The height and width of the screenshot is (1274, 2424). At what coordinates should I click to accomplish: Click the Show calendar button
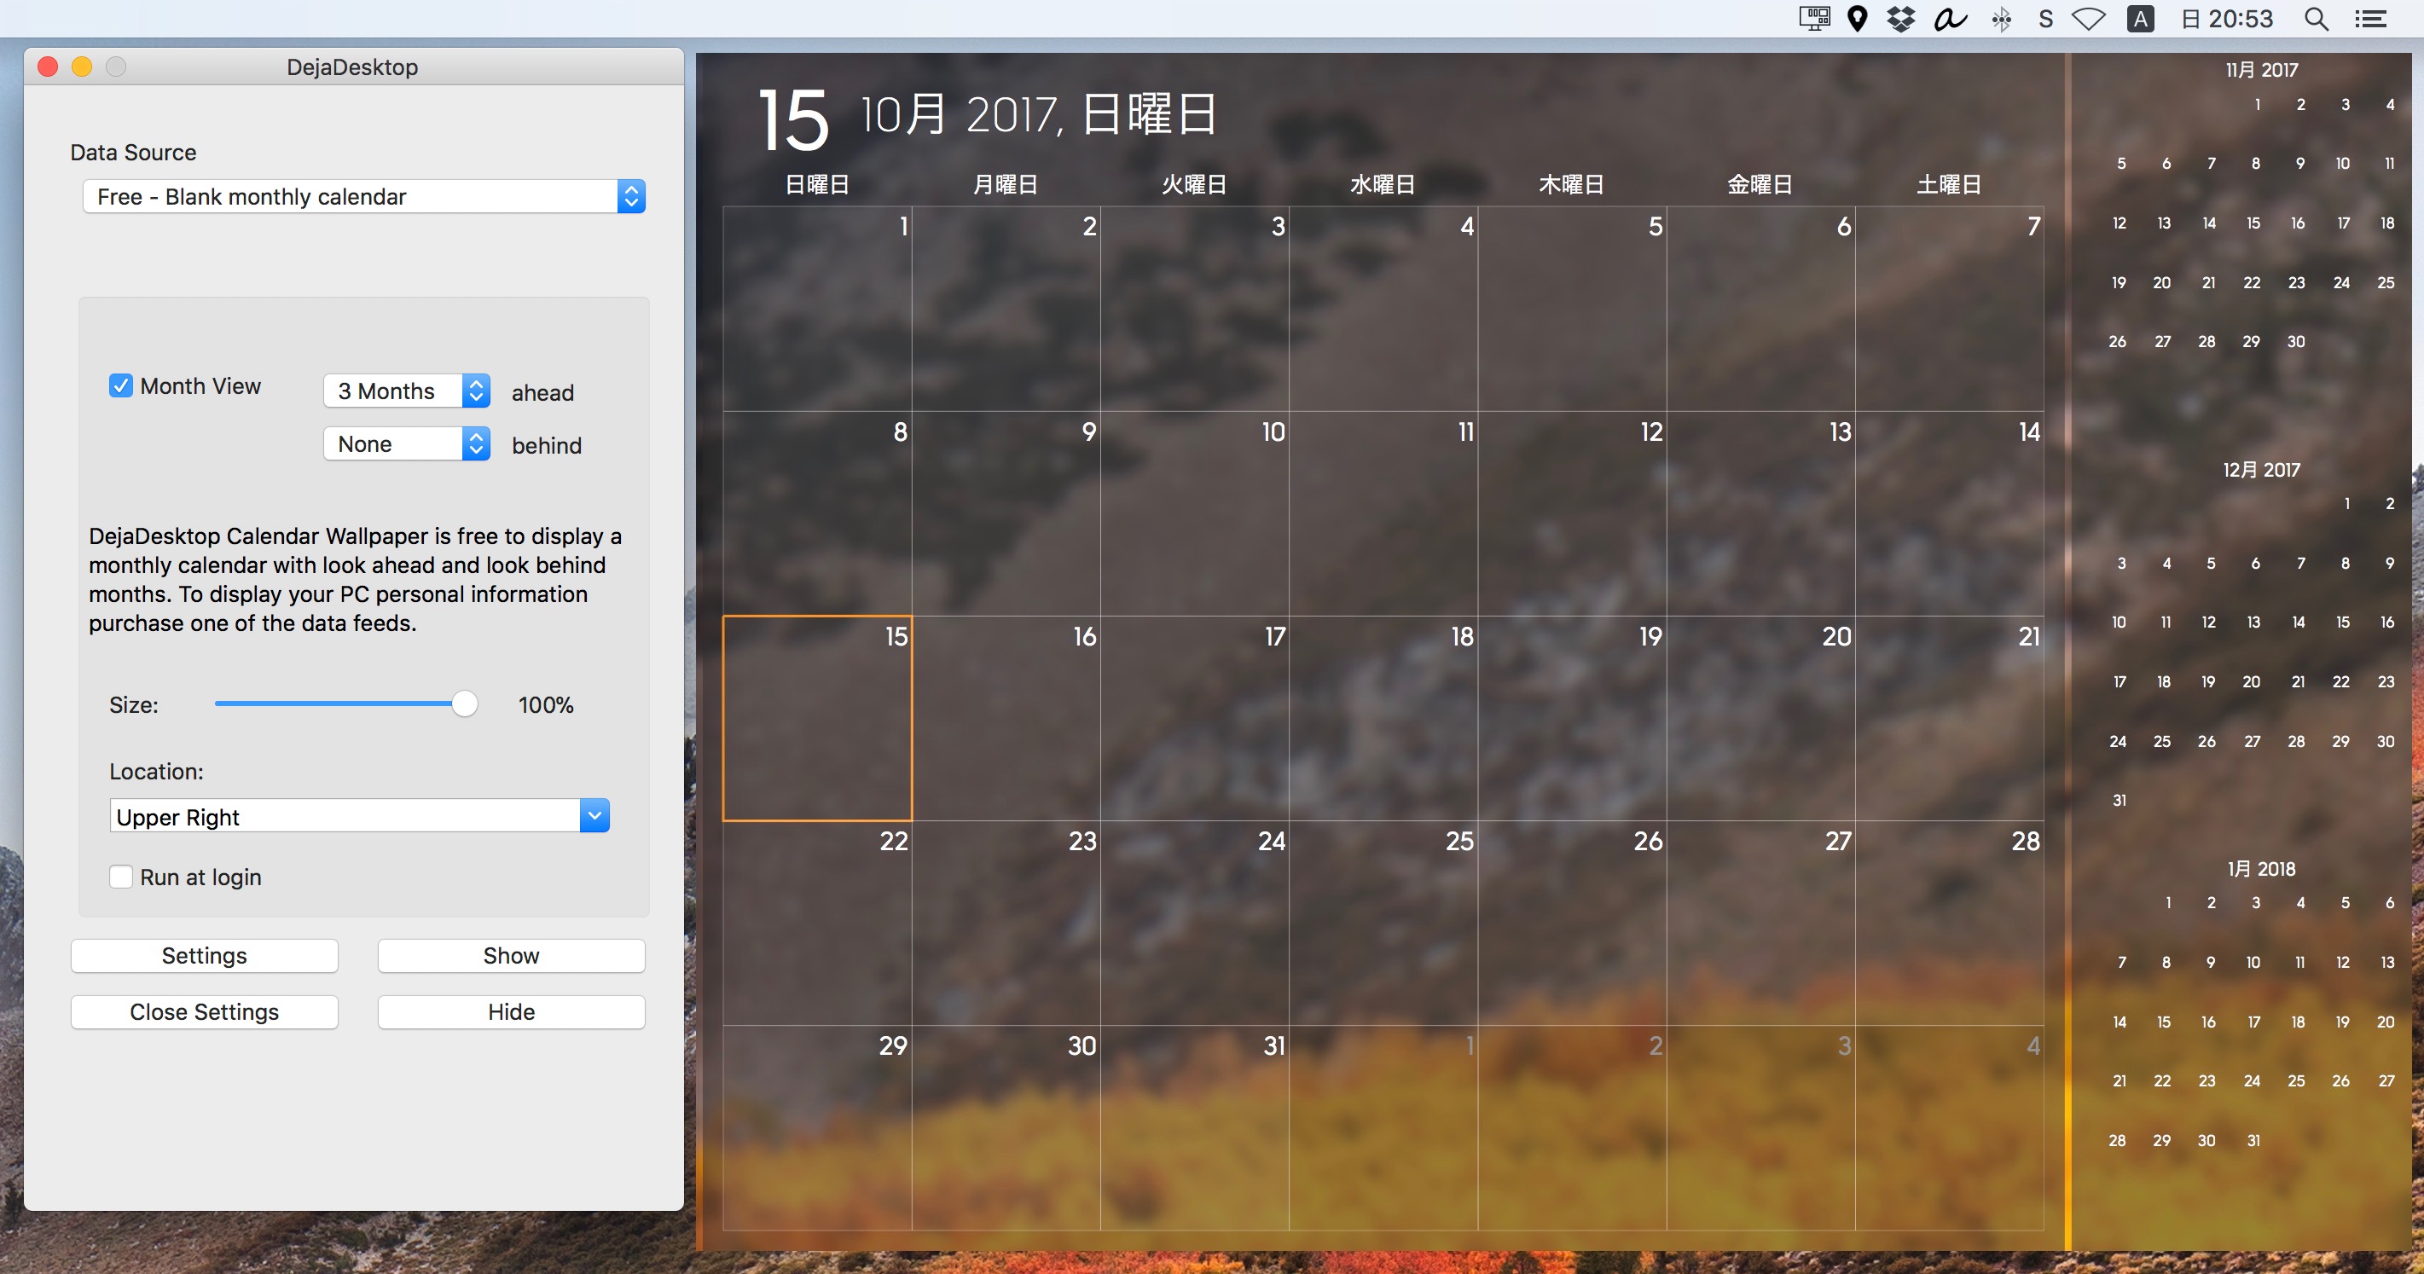click(x=510, y=955)
